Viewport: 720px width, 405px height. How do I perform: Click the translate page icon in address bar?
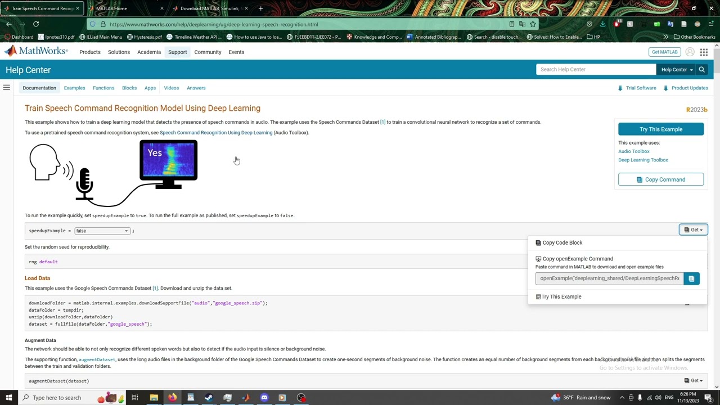(522, 24)
